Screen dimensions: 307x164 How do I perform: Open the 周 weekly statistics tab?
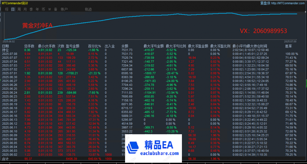(x=19, y=9)
